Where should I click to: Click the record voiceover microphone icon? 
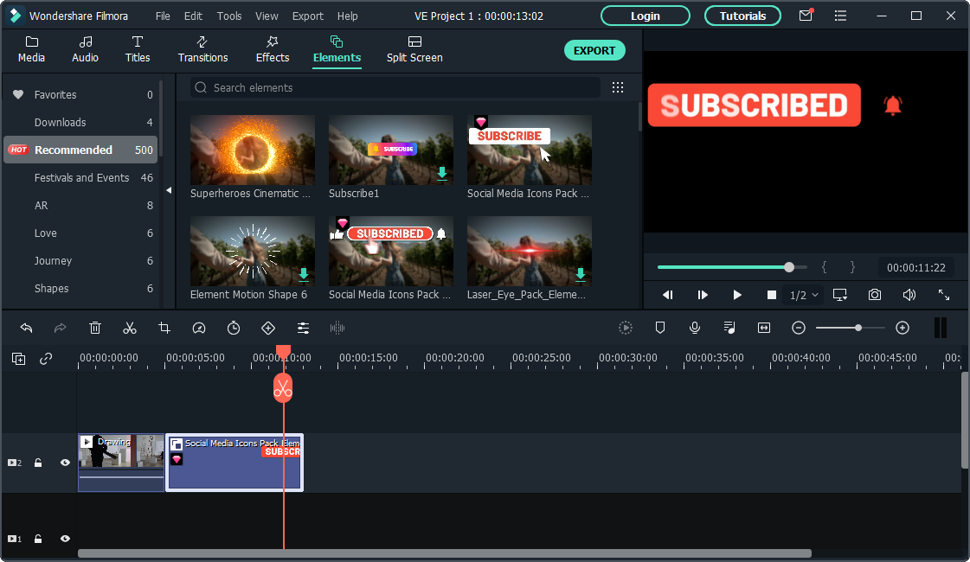(x=694, y=328)
